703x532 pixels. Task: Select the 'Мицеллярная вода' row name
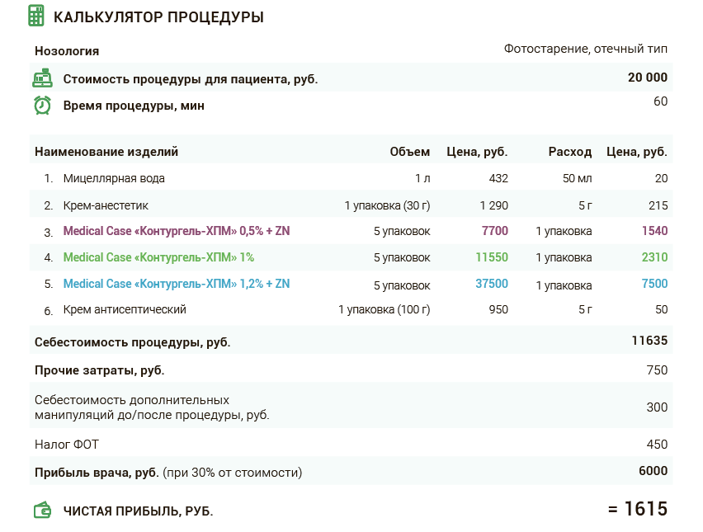pos(114,178)
